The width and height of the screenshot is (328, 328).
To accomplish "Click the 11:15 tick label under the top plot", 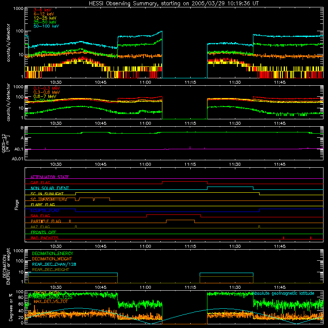I will [x=190, y=82].
